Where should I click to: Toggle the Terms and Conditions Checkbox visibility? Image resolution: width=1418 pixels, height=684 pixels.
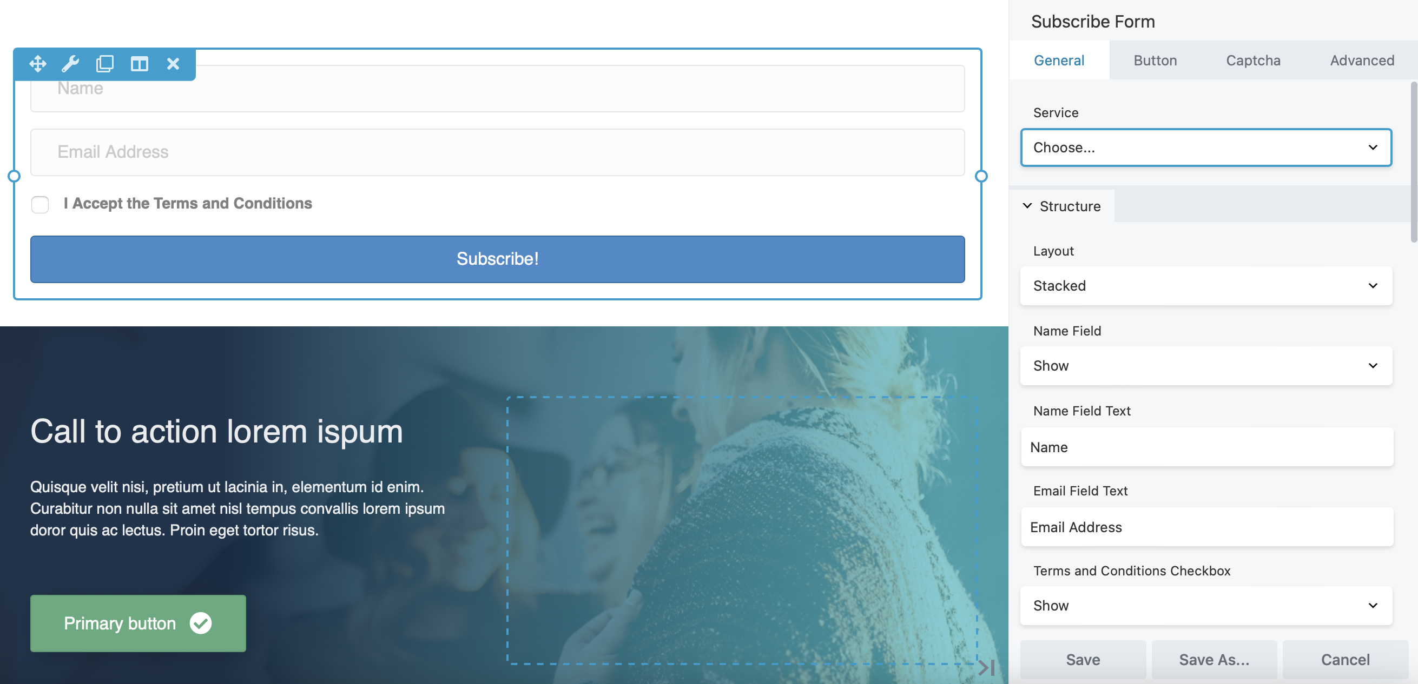[1206, 605]
